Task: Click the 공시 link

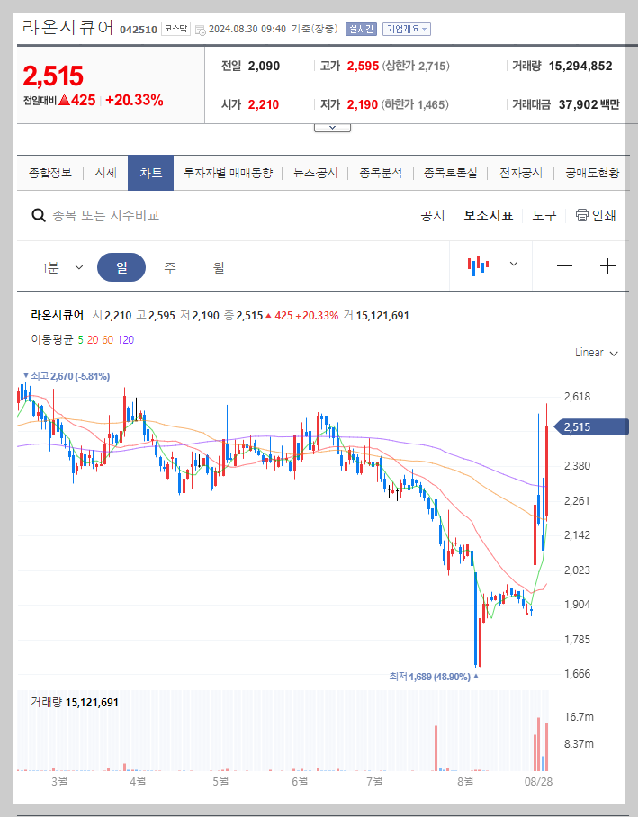Action: click(434, 216)
